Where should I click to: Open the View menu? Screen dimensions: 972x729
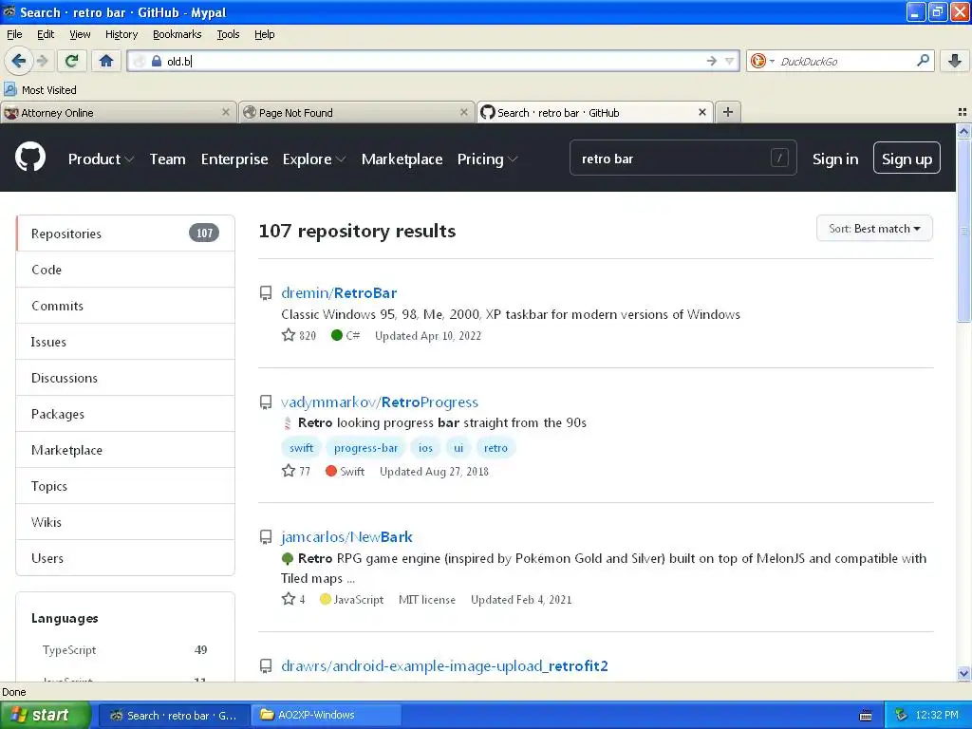(80, 34)
